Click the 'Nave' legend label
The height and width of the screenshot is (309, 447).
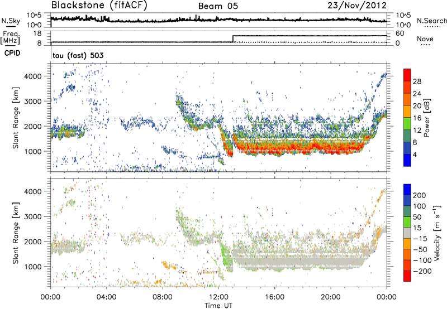coord(425,39)
